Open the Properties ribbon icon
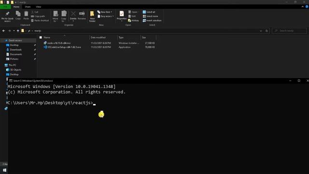This screenshot has width=309, height=174. point(122,14)
